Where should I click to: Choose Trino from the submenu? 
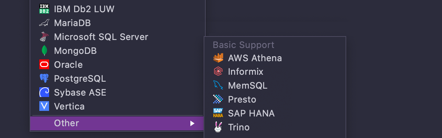pos(275,127)
